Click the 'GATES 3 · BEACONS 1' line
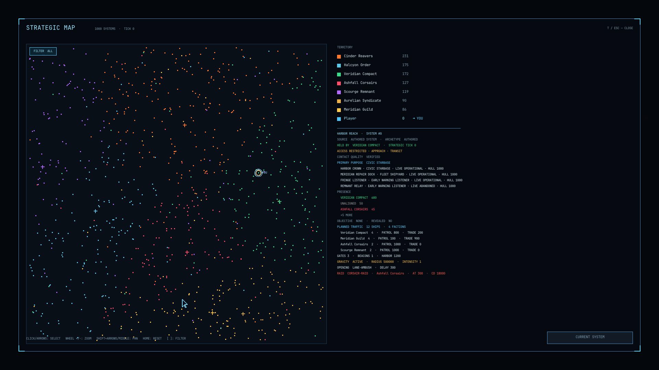This screenshot has height=370, width=659. [369, 256]
